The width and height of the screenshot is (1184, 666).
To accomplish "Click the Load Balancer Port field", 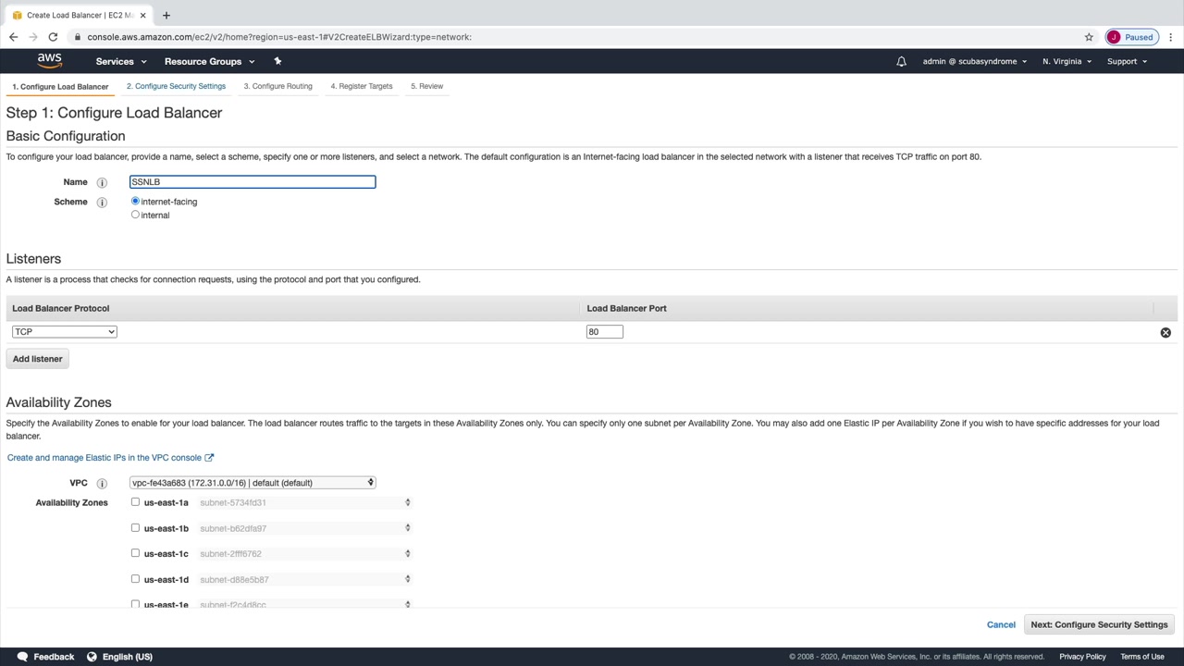I will (x=605, y=331).
